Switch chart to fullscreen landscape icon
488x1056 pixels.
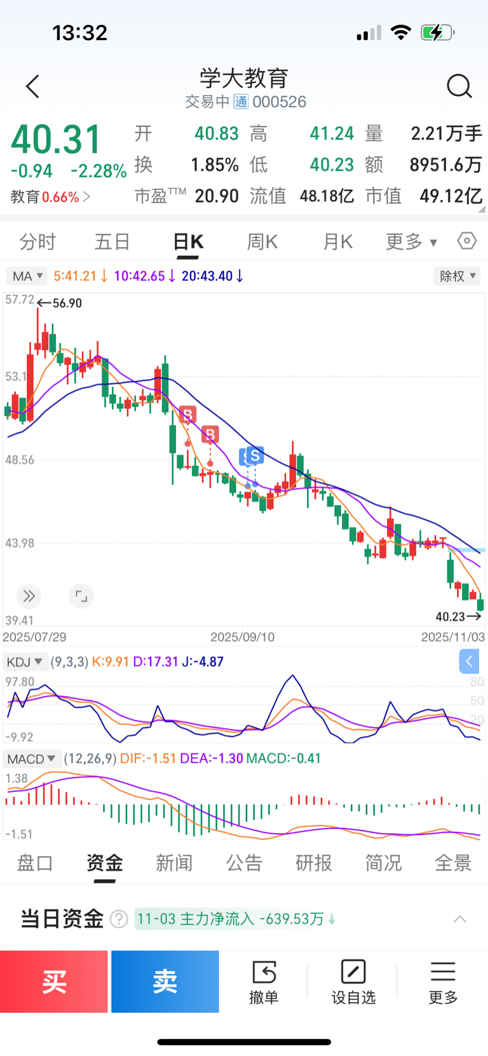81,596
